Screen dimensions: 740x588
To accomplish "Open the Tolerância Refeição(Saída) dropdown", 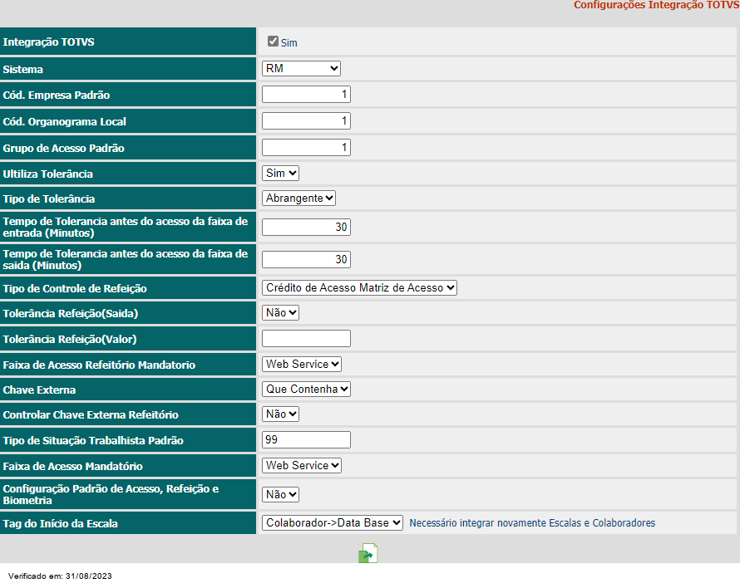I will tap(280, 312).
